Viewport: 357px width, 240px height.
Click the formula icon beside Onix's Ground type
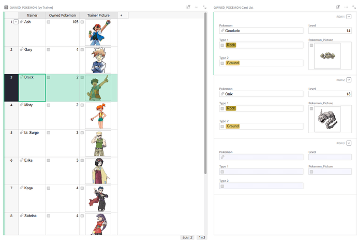point(222,126)
